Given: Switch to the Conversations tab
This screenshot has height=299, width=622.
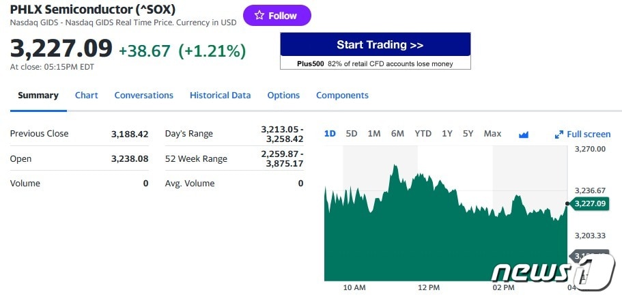Looking at the screenshot, I should tap(144, 96).
